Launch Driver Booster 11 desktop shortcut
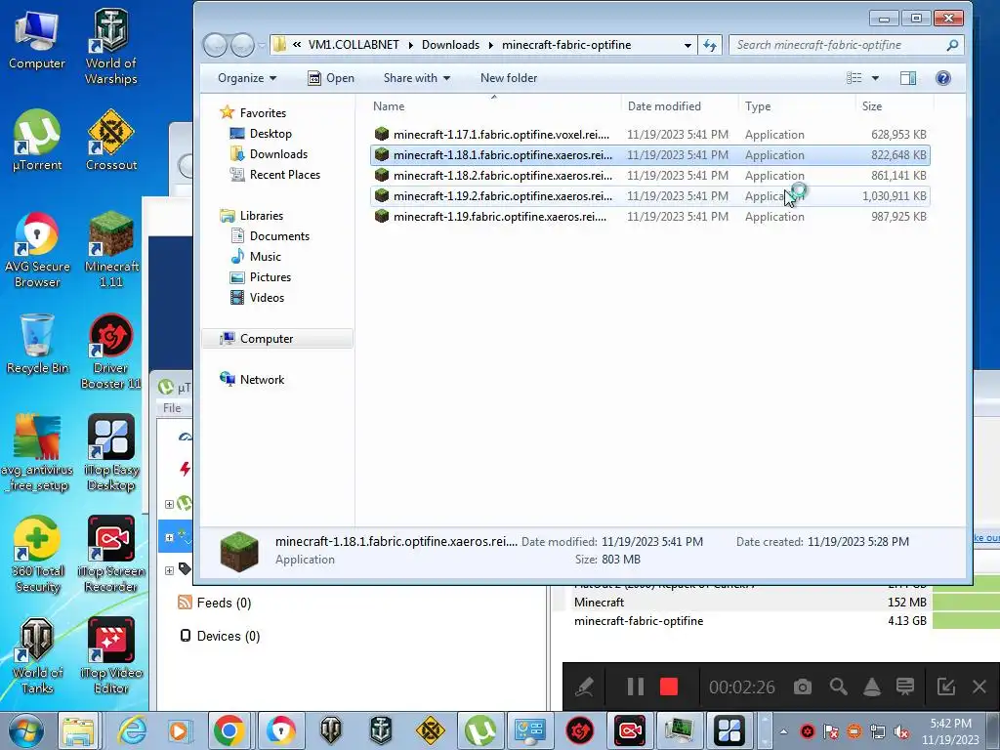 [x=111, y=352]
